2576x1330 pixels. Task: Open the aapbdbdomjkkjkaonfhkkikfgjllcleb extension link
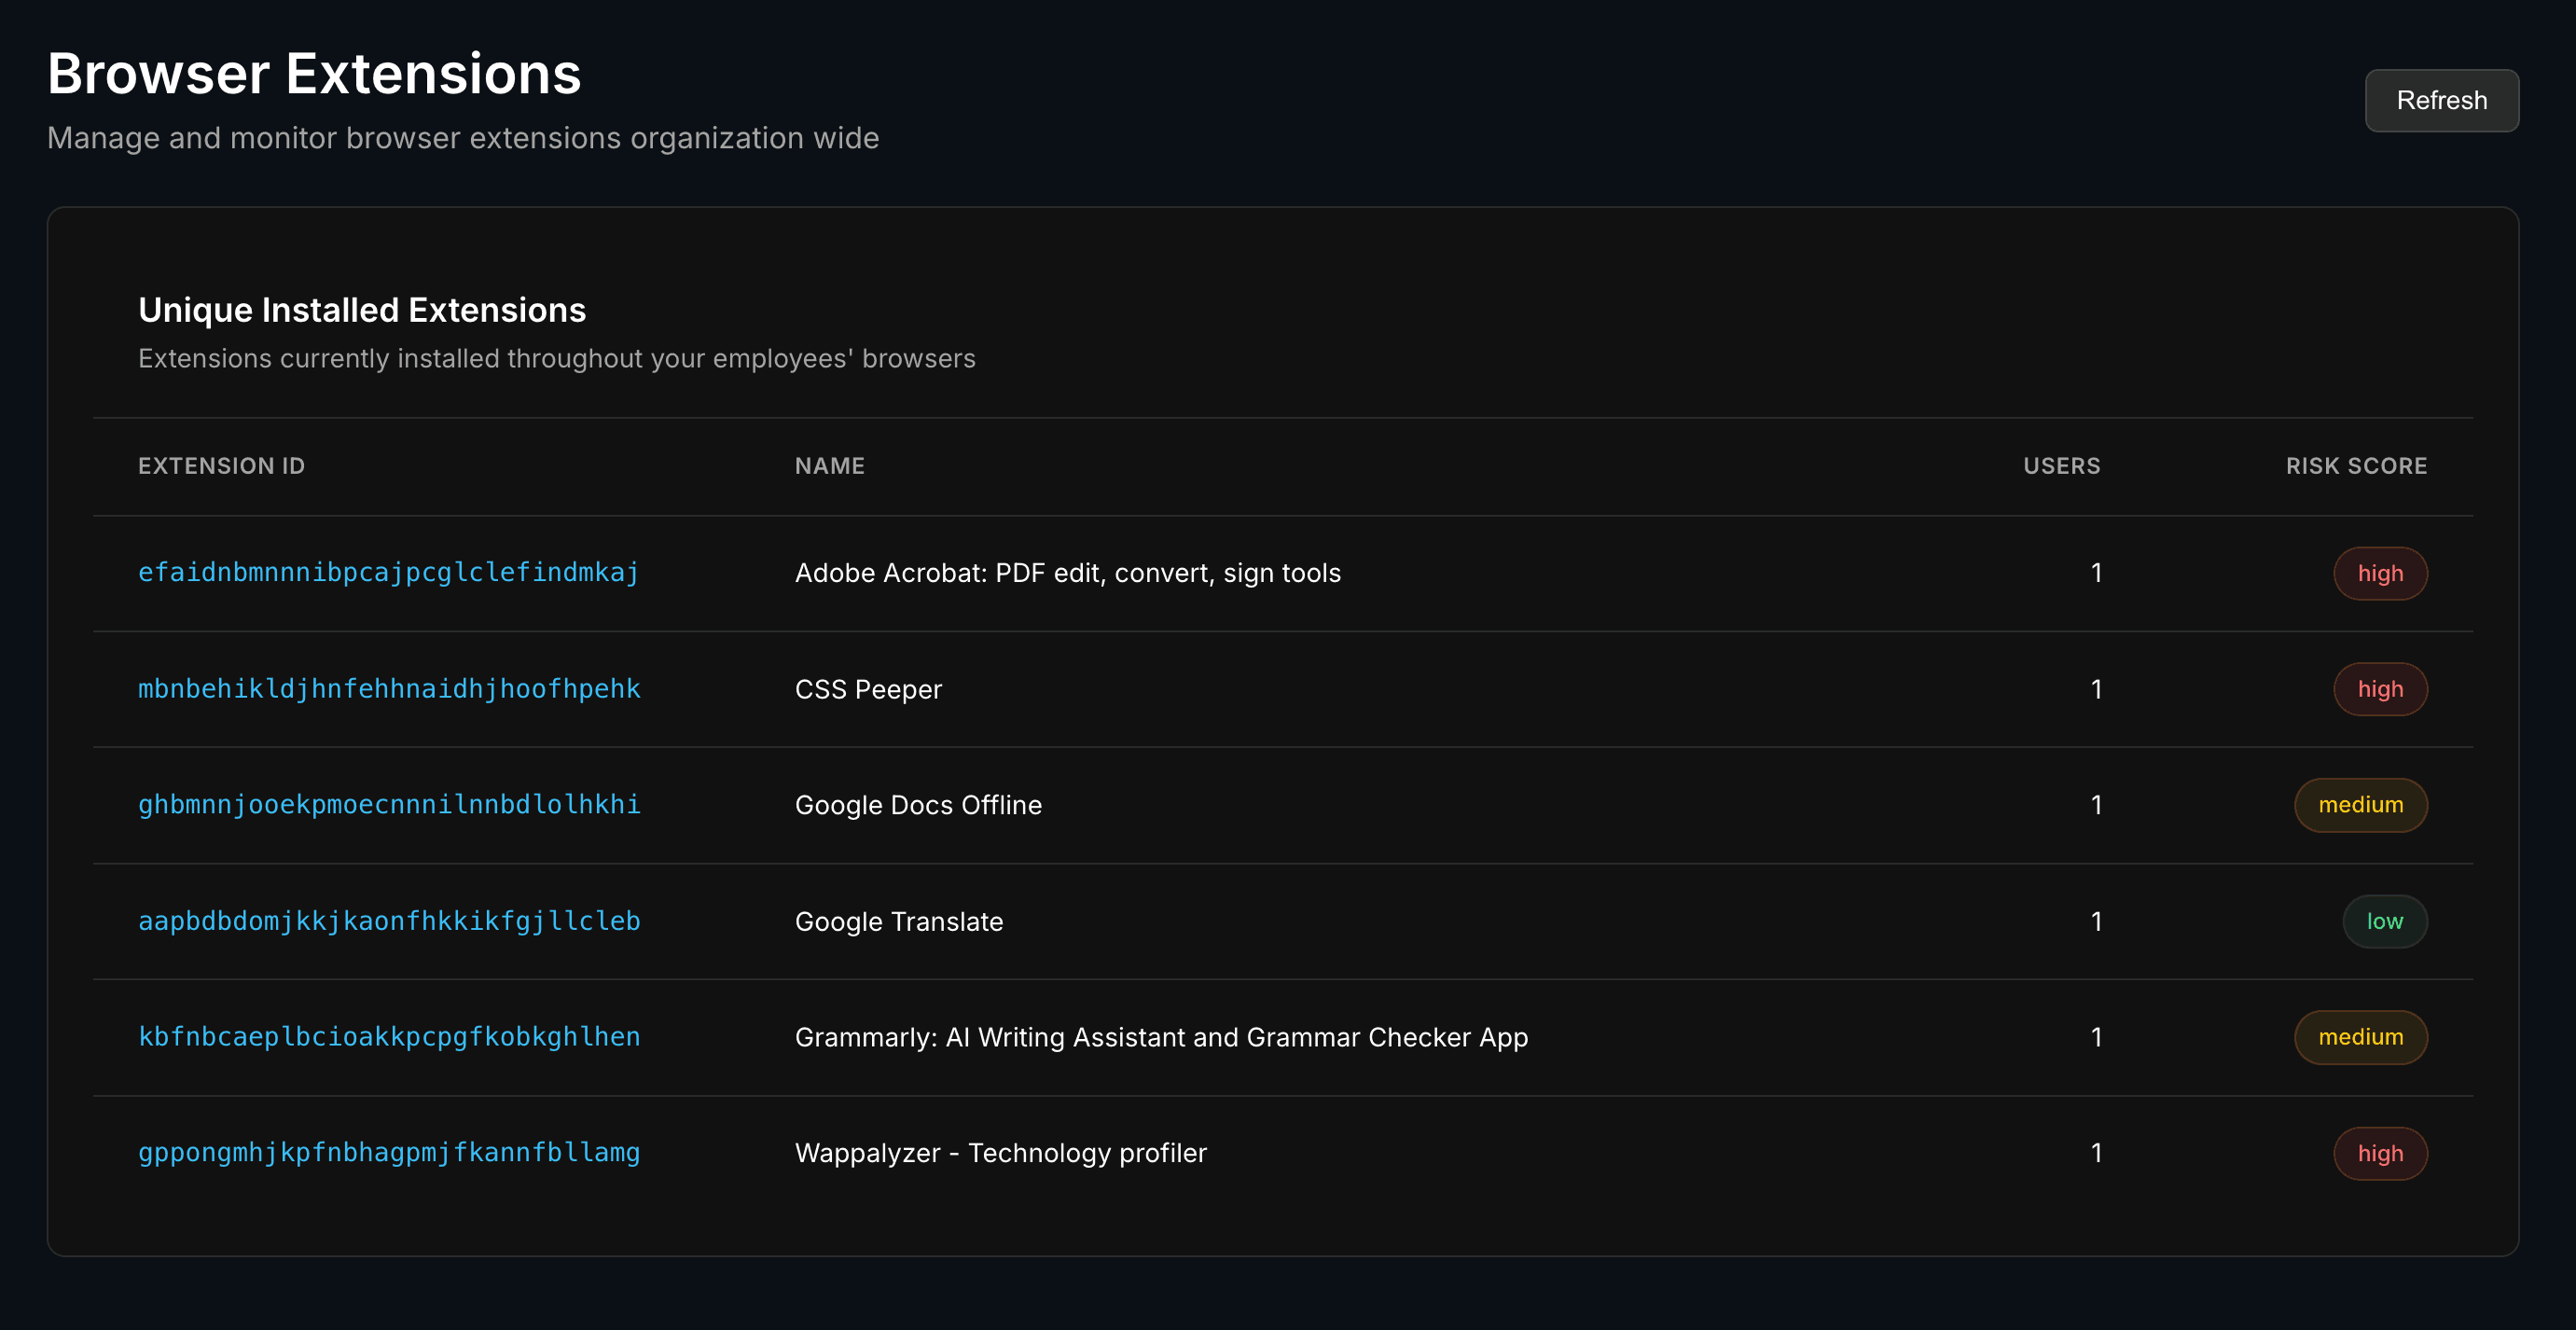pyautogui.click(x=389, y=920)
